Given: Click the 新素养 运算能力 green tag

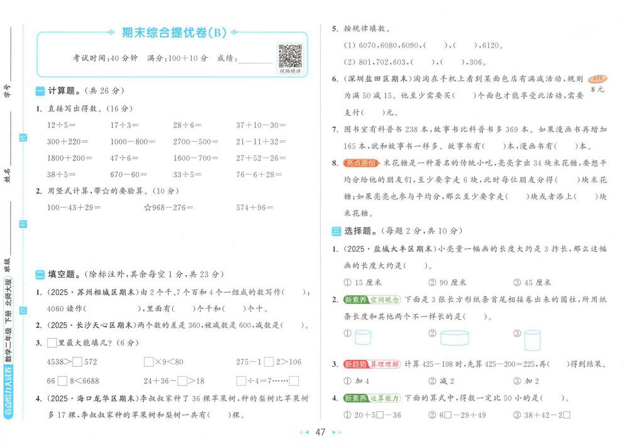Looking at the screenshot, I should tap(372, 398).
